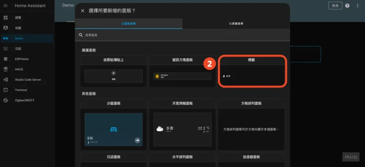Focus the 搜尋面板 search field
The image size is (365, 167).
pyautogui.click(x=182, y=35)
